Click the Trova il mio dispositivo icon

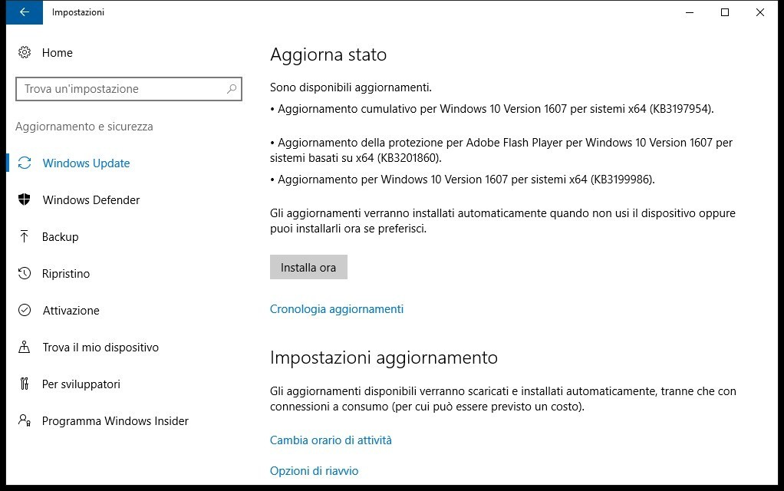(25, 348)
